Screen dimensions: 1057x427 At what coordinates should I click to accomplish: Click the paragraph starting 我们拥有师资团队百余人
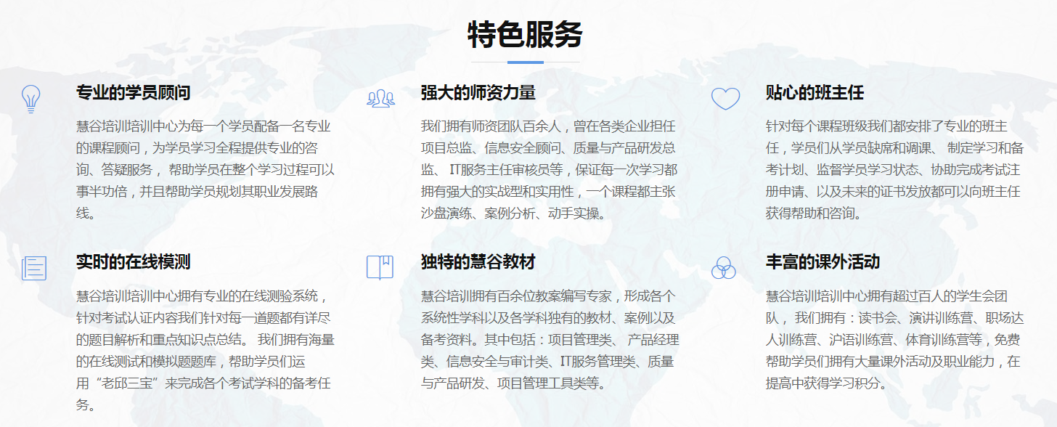coord(550,170)
